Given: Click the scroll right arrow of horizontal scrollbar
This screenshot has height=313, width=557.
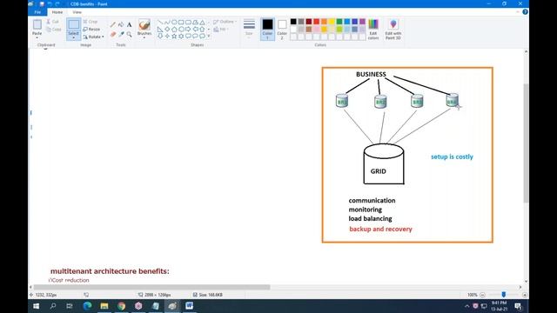Looking at the screenshot, I should (520, 287).
